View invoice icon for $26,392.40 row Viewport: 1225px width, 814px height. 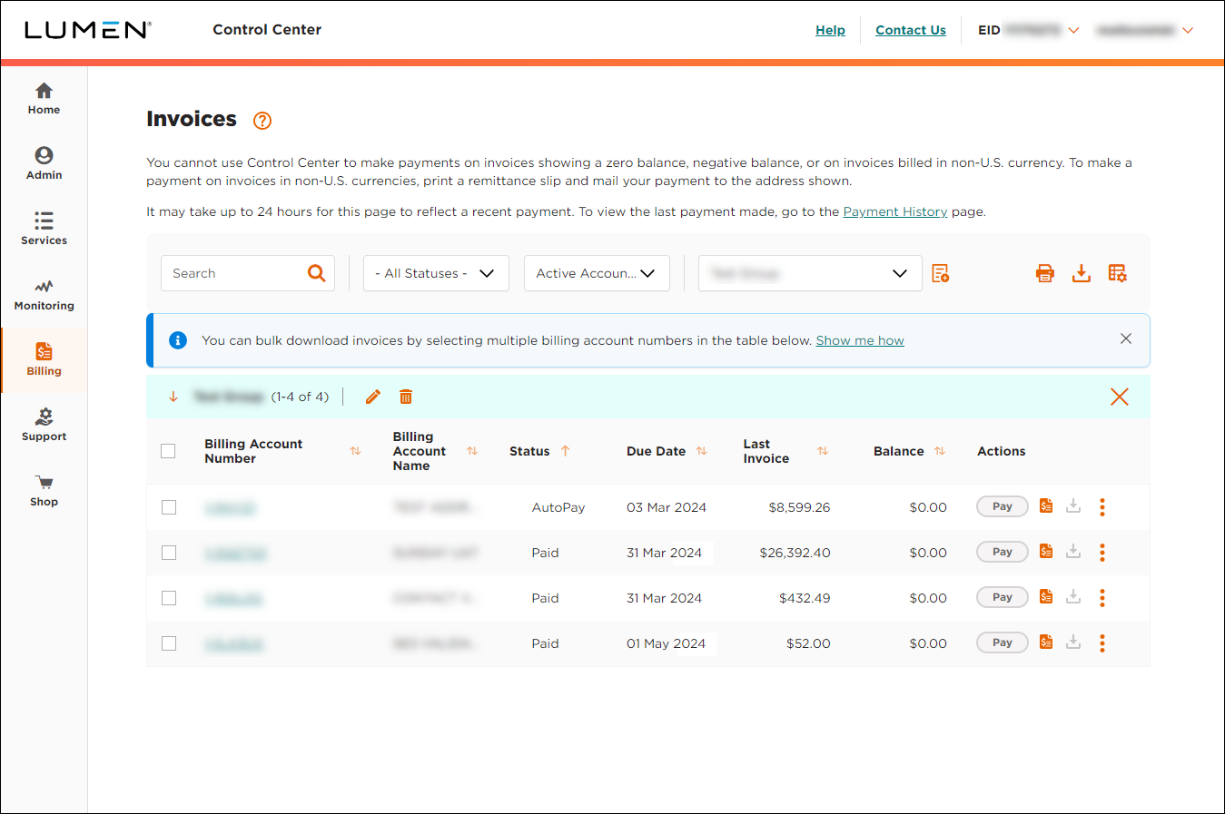tap(1046, 552)
